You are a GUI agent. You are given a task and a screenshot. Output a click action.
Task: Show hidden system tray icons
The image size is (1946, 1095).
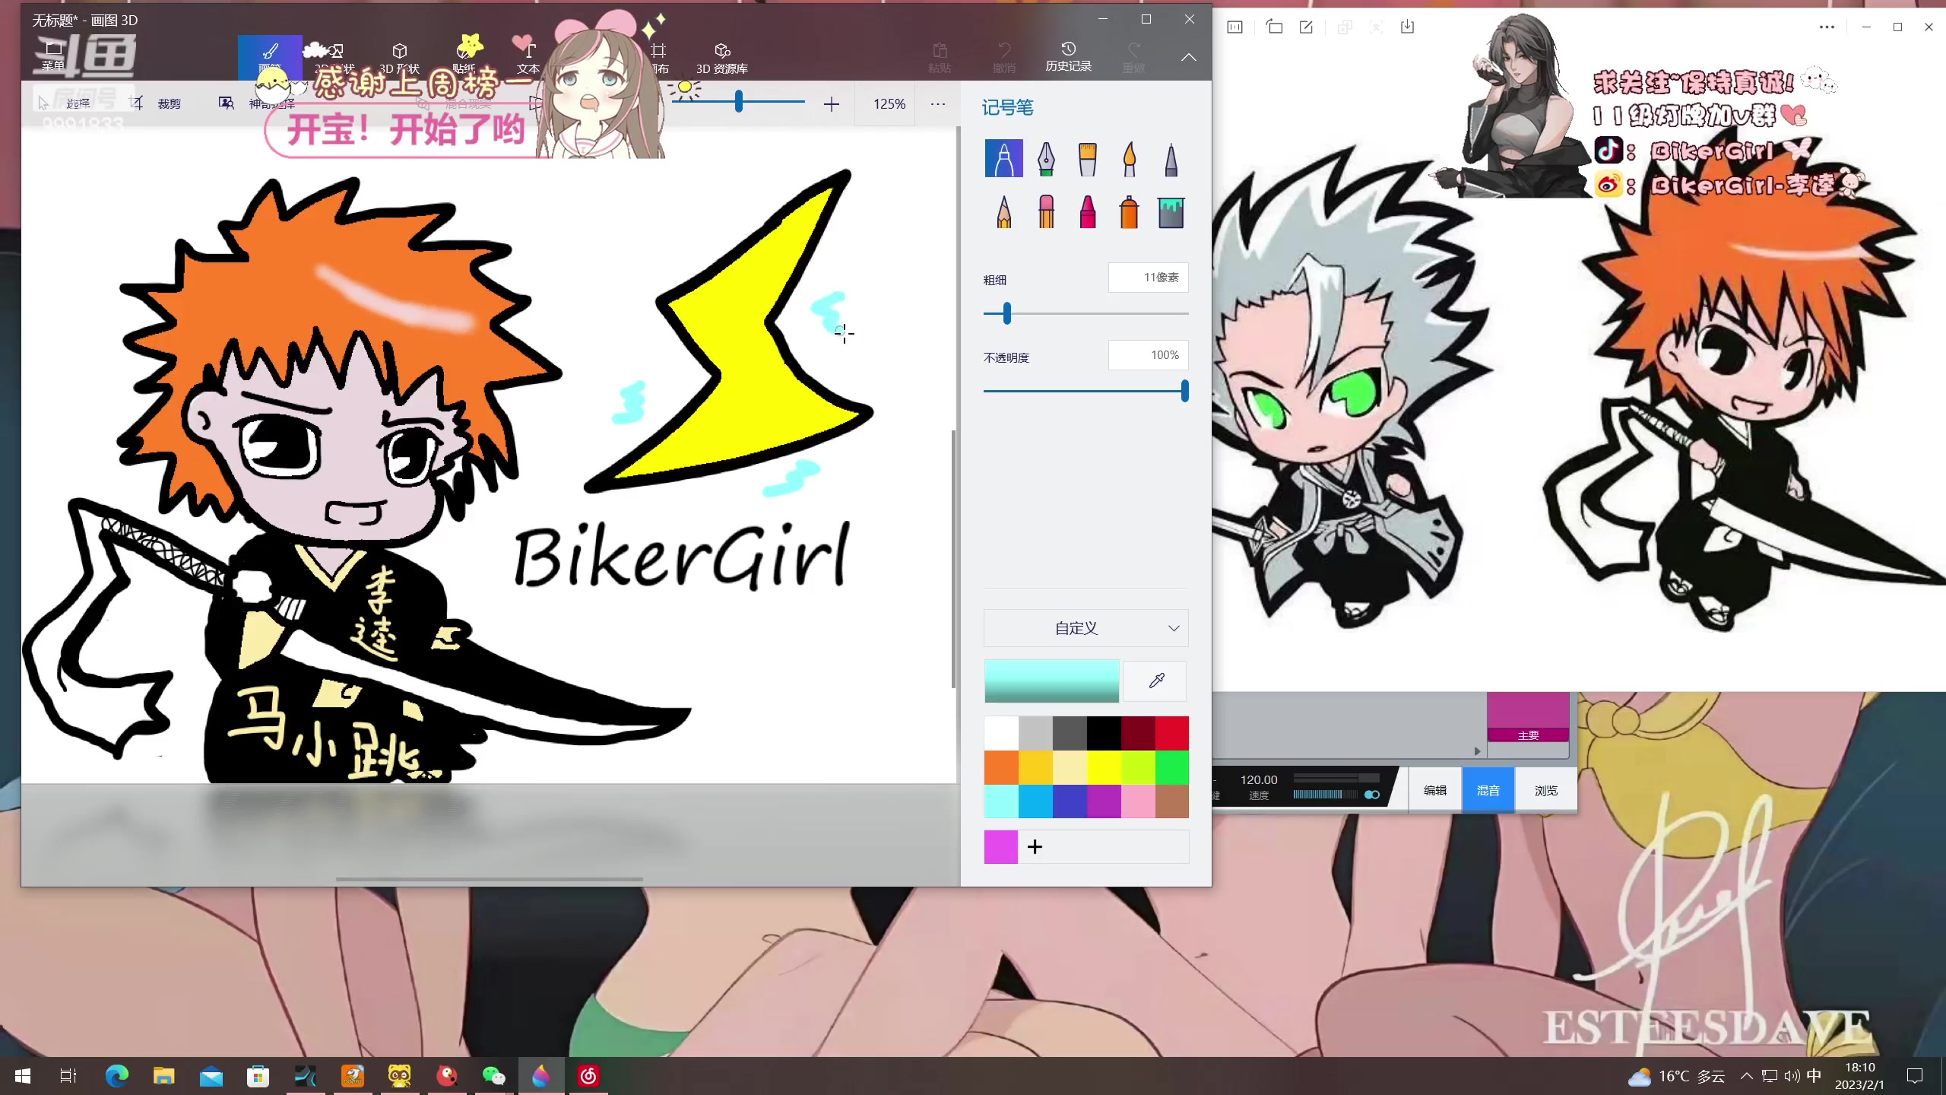pyautogui.click(x=1747, y=1076)
